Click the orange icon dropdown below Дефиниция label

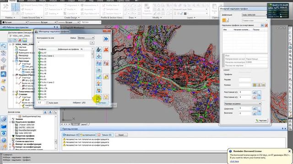click(x=225, y=20)
